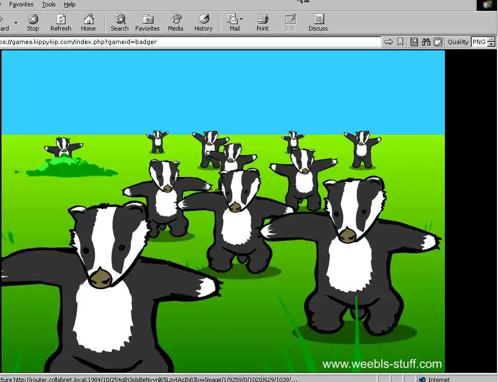Click the Internet zone globe icon
This screenshot has height=382, width=498.
[x=422, y=379]
